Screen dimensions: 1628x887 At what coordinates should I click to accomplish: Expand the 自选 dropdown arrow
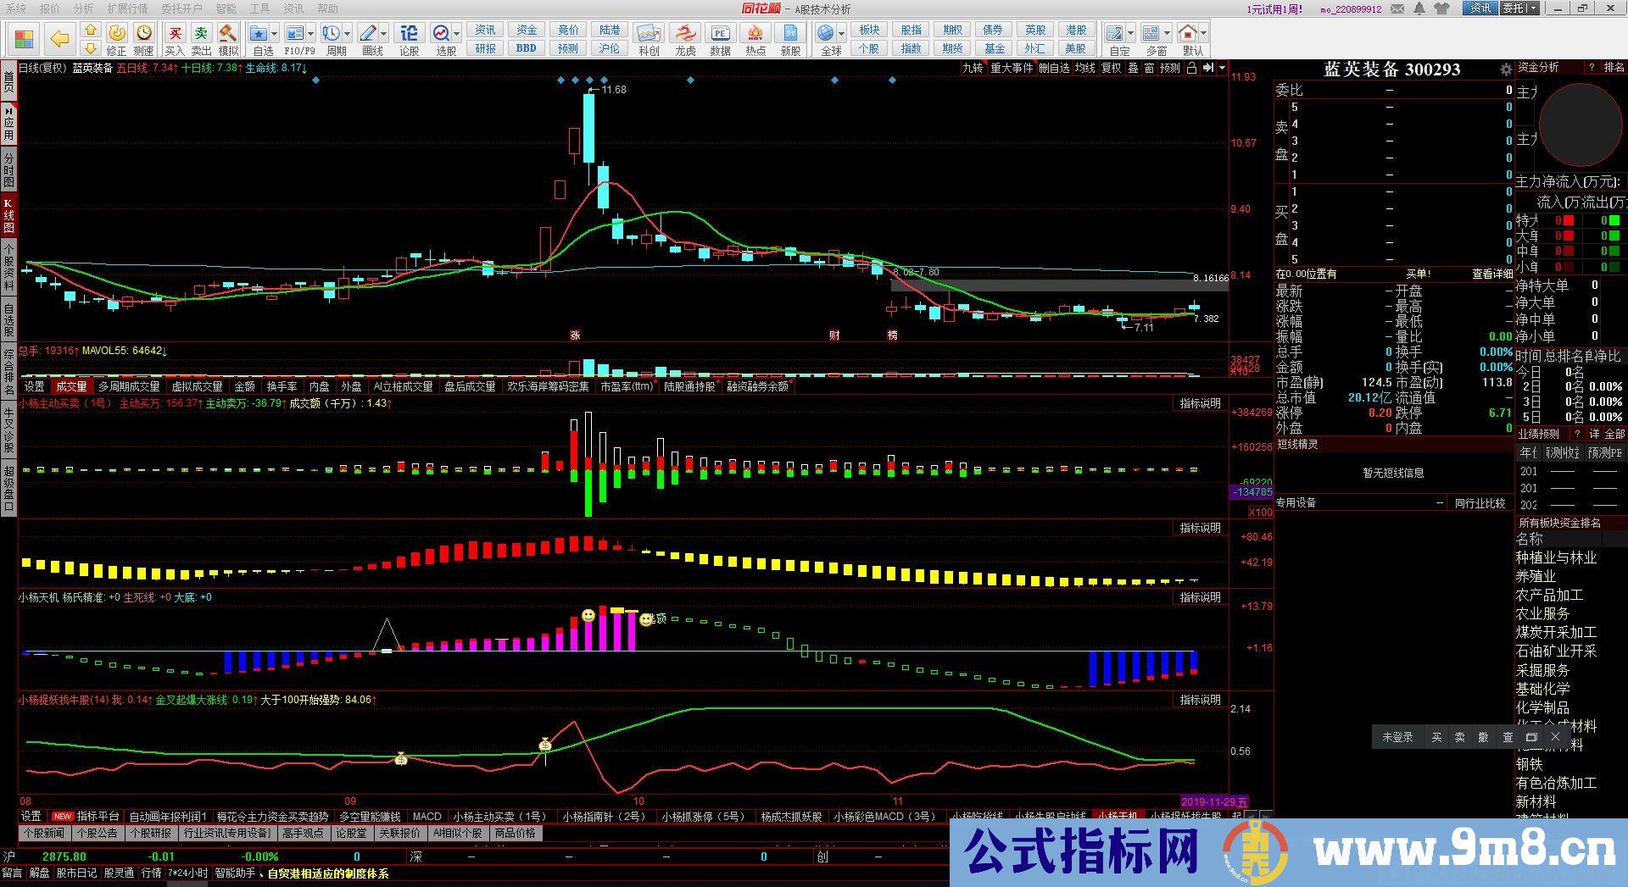275,34
